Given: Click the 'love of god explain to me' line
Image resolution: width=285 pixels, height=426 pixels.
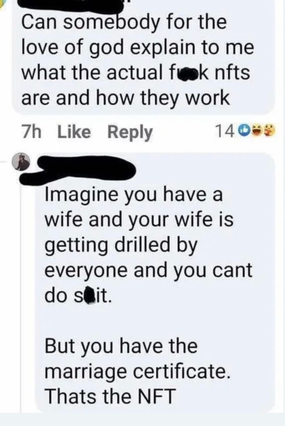Looking at the screenshot, I should click(137, 48).
